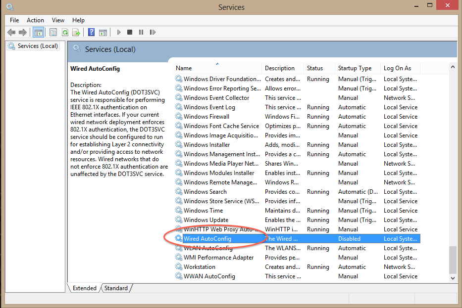
Task: Click the Maintains d... description cell
Action: tap(282, 211)
